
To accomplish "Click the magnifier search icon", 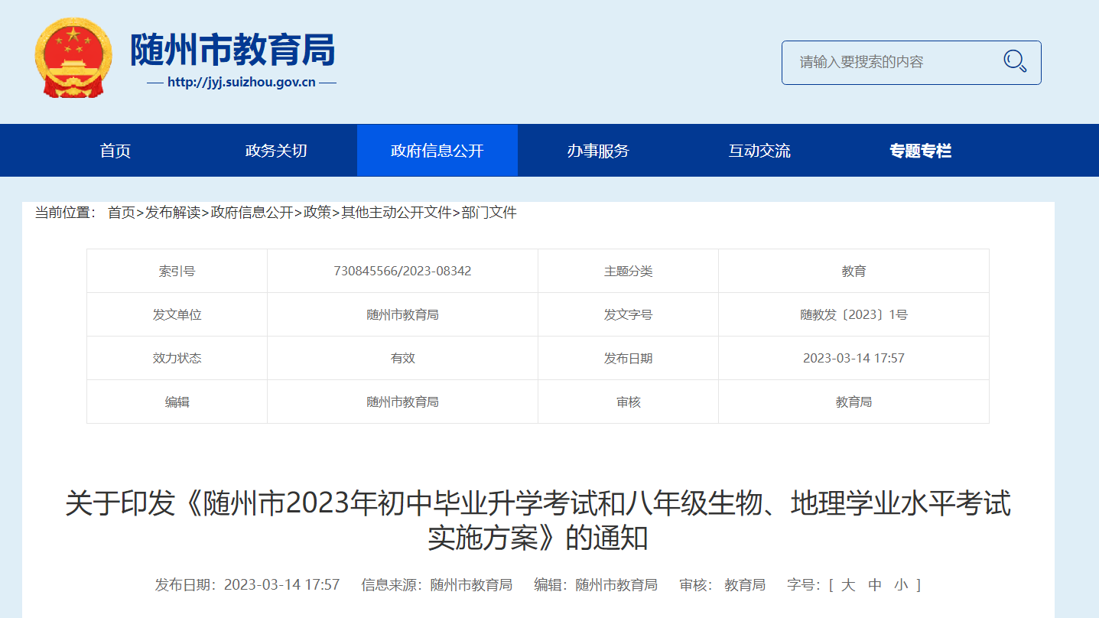I will coord(1014,62).
